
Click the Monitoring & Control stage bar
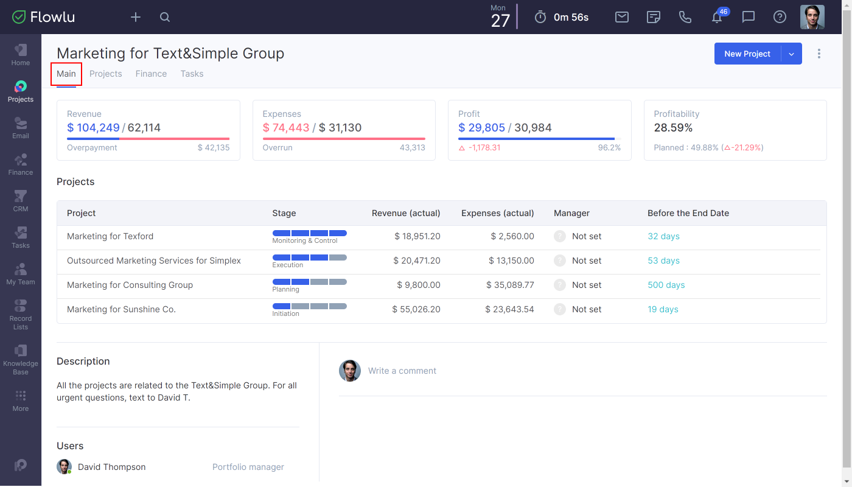[x=310, y=233]
